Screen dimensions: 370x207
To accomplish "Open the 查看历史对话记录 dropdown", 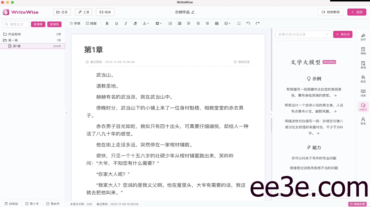I will pyautogui.click(x=303, y=34).
